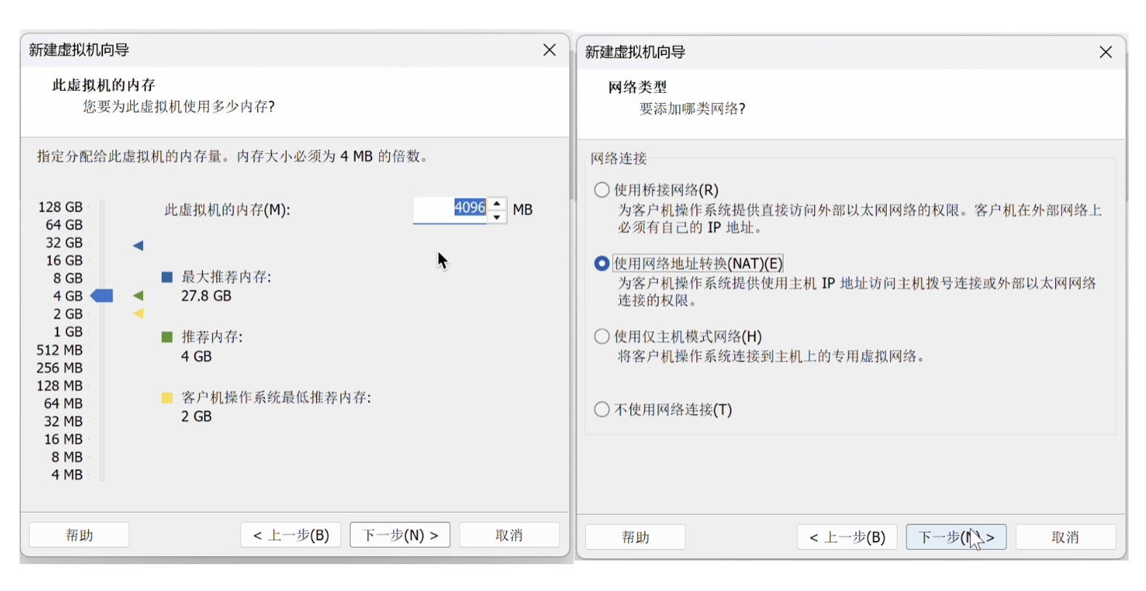Image resolution: width=1146 pixels, height=591 pixels.
Task: Click the 128 GB scale label
Action: [x=60, y=207]
